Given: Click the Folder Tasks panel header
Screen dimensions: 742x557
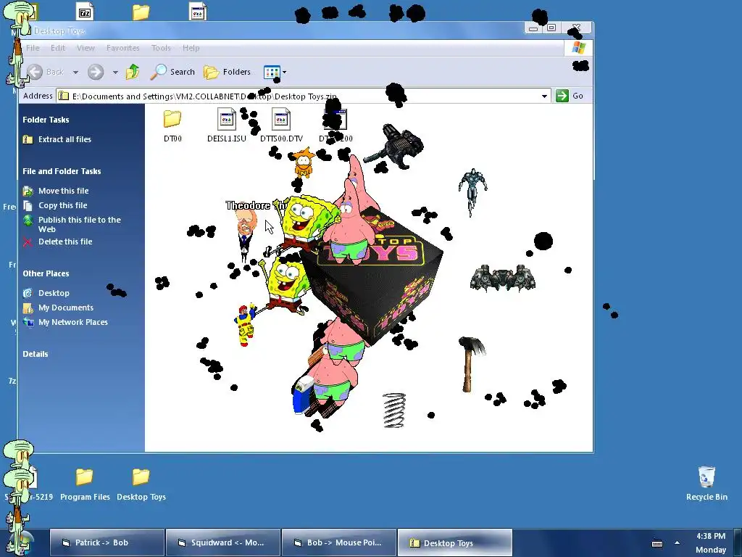Looking at the screenshot, I should (x=46, y=120).
